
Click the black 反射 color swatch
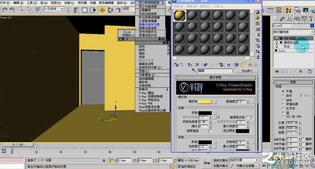pyautogui.click(x=205, y=113)
